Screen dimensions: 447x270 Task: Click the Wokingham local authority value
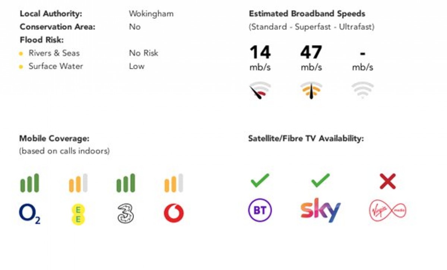point(151,14)
